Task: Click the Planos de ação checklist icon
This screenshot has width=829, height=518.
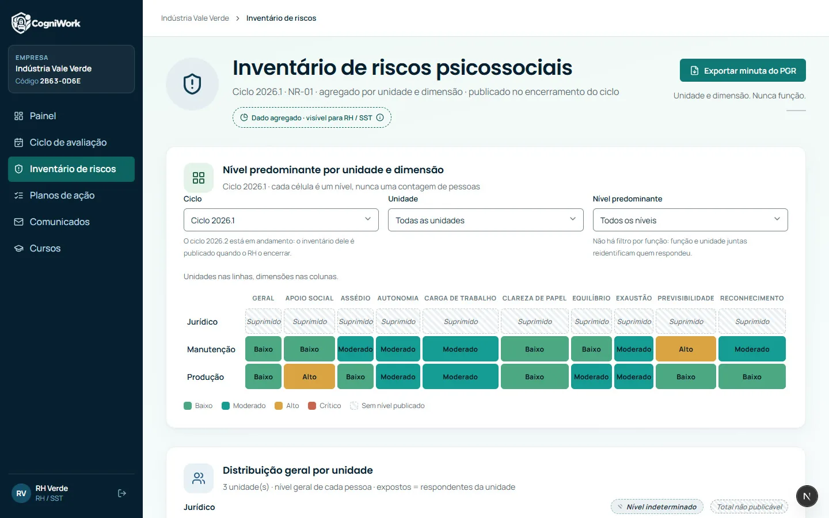Action: [18, 196]
